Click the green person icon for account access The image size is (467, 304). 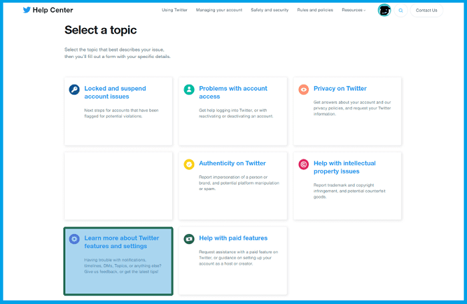[x=189, y=89]
